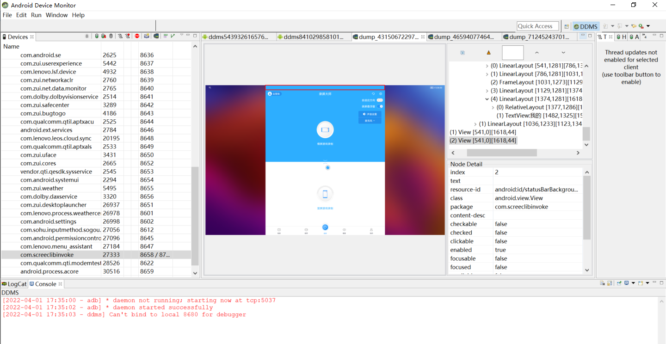Click the Pin Console icon
The image size is (666, 344).
(x=619, y=283)
